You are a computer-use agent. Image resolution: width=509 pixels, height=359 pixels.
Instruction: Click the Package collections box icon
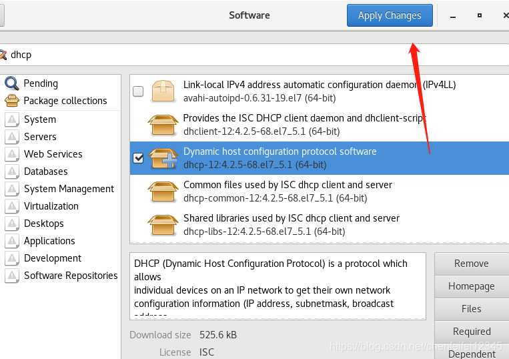coord(12,101)
